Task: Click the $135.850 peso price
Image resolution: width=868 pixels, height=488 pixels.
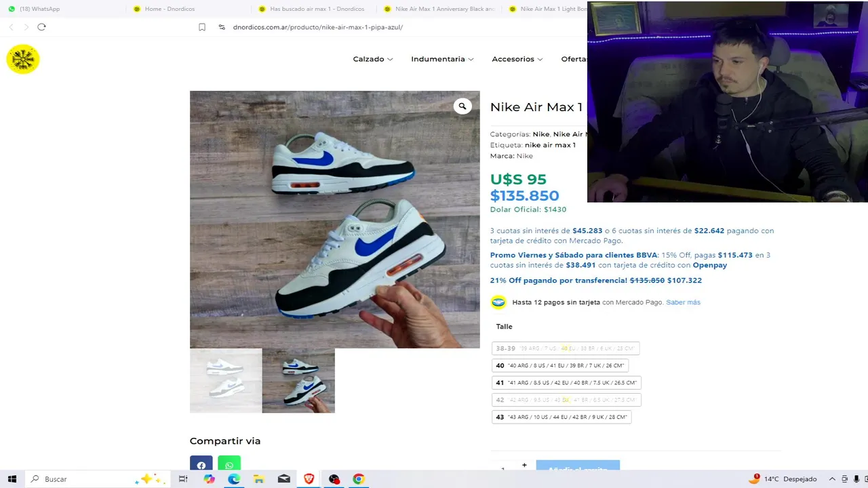Action: pos(525,196)
